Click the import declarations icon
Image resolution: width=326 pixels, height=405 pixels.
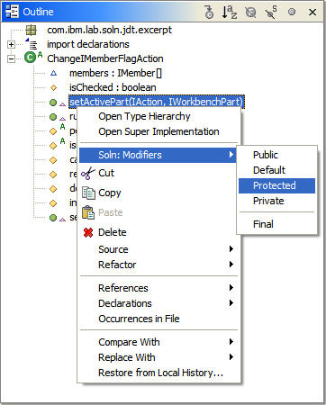[x=32, y=44]
